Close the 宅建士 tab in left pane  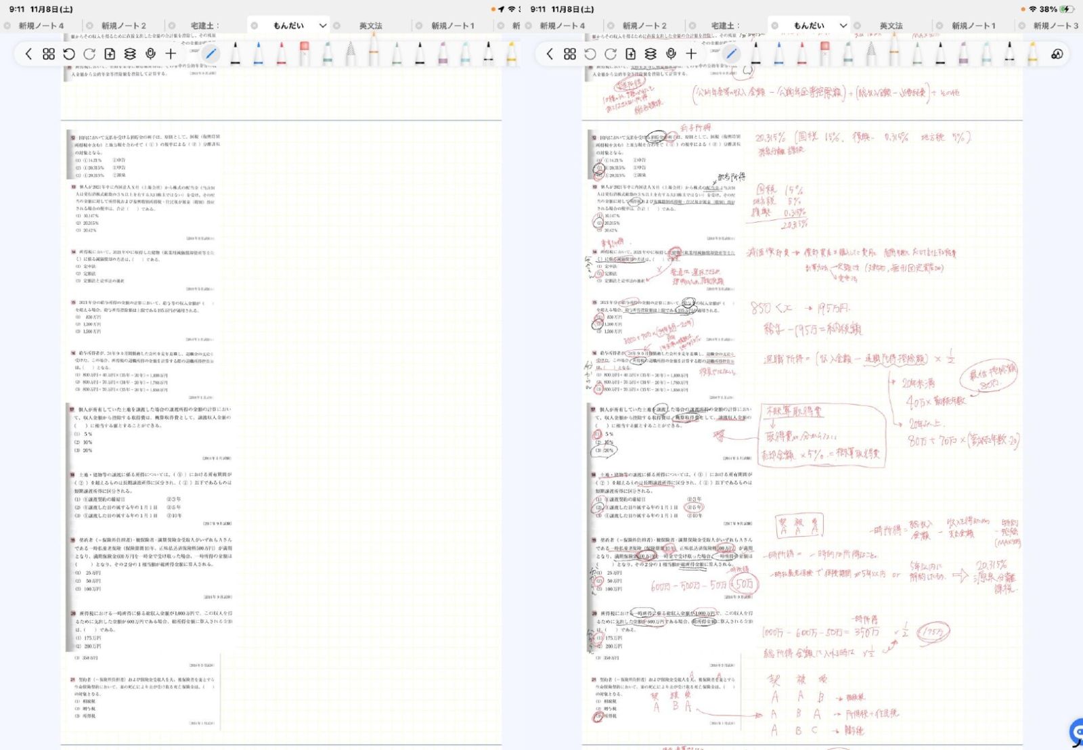point(172,26)
